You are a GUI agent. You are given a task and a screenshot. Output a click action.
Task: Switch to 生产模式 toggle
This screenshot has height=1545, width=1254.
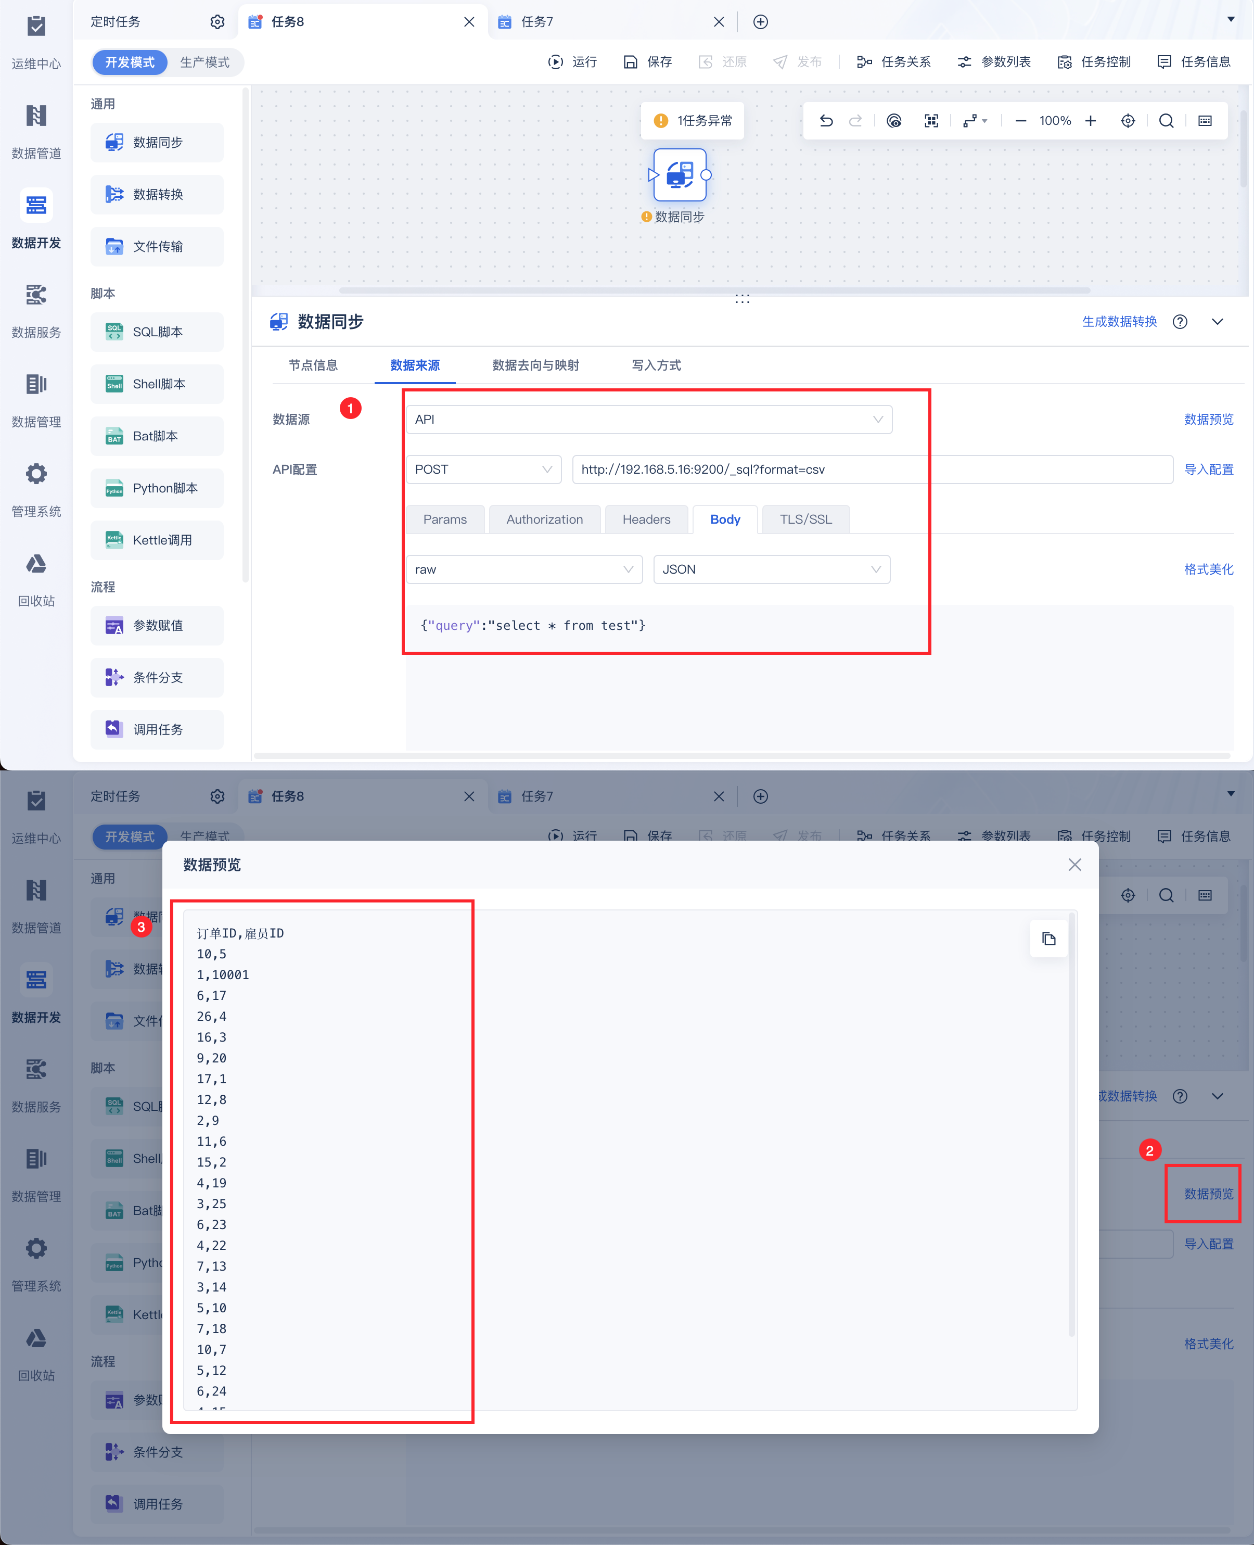click(204, 62)
